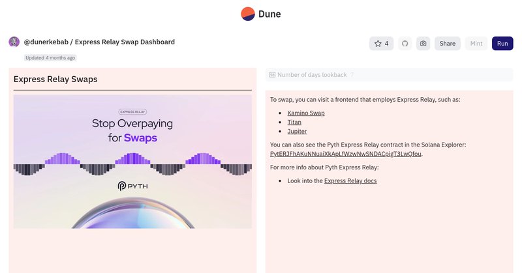Open the Titan link
522x273 pixels.
(x=294, y=122)
